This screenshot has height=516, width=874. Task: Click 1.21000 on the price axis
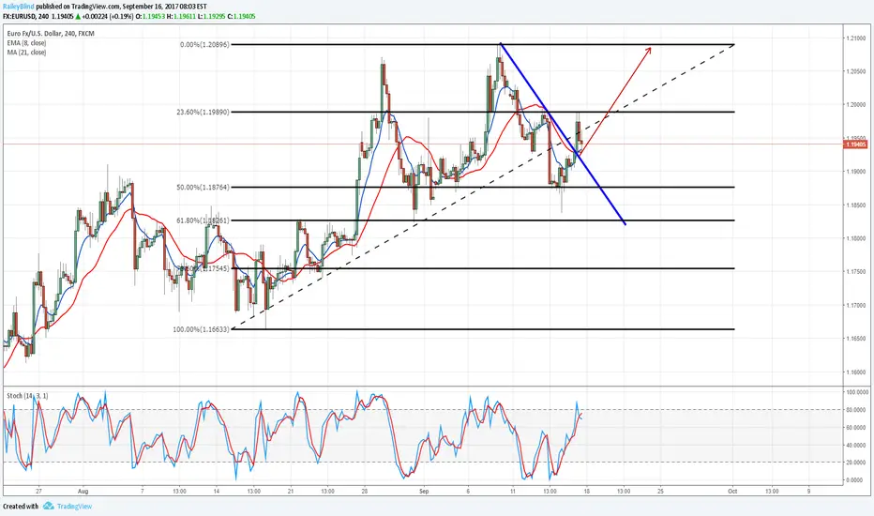(x=856, y=38)
